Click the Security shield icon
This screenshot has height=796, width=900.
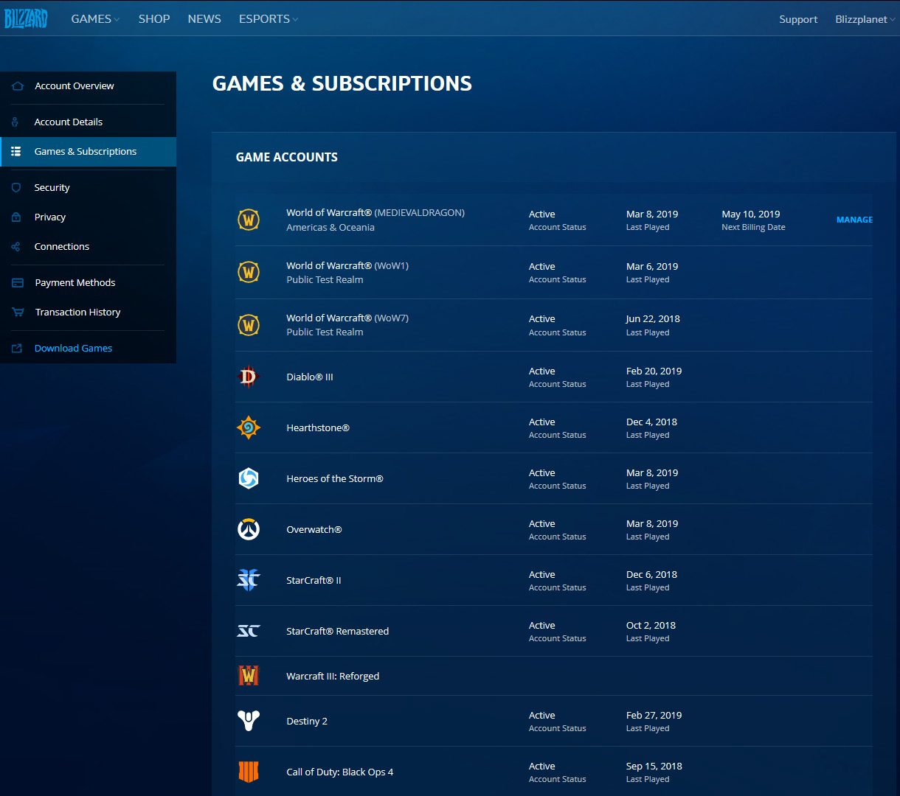click(15, 188)
